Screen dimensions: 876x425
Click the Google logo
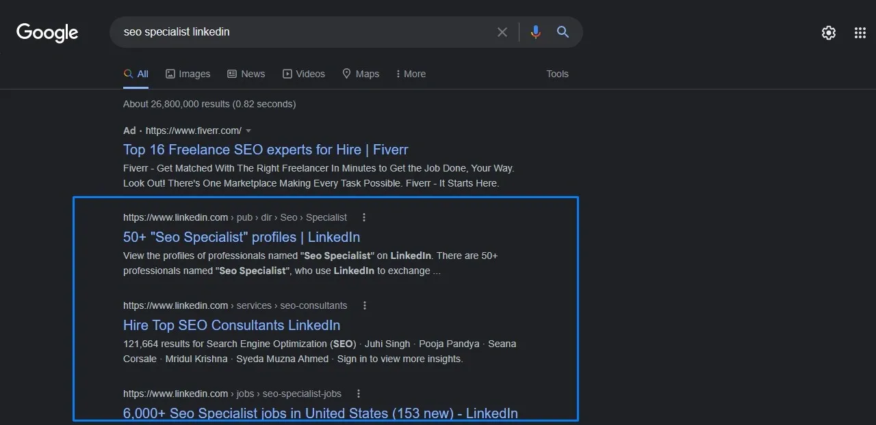[x=47, y=32]
